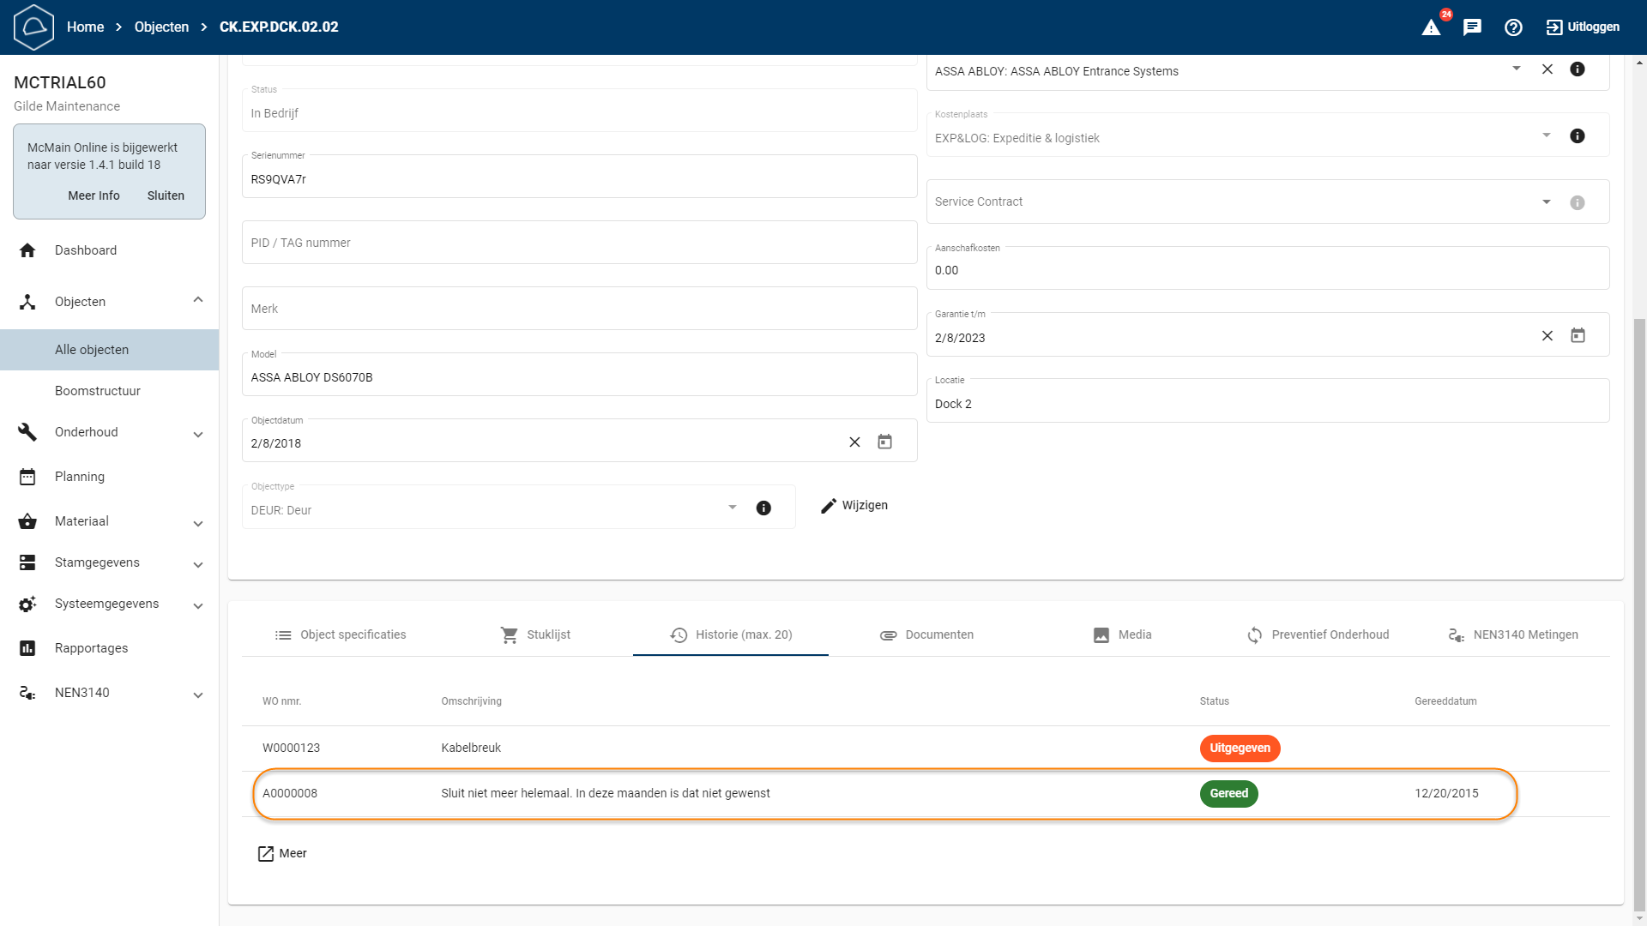
Task: Open calendar picker for Garantie t/m
Action: 1578,336
